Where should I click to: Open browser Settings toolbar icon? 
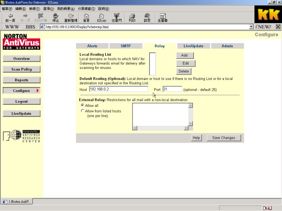[x=147, y=17]
